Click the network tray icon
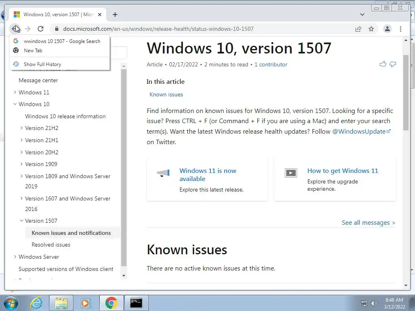The image size is (415, 311). pos(364,303)
